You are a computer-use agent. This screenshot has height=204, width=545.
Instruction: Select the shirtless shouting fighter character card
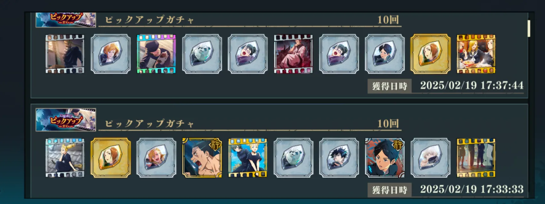pyautogui.click(x=202, y=158)
